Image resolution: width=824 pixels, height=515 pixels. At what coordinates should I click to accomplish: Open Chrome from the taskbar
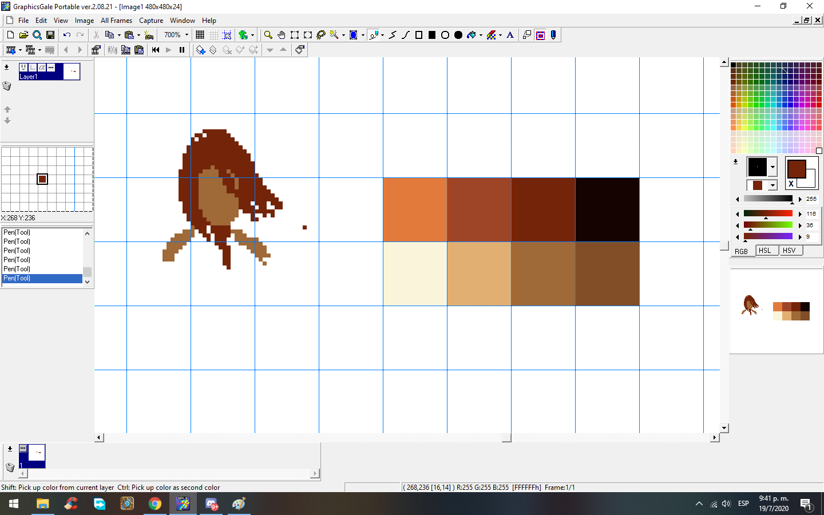pyautogui.click(x=155, y=504)
